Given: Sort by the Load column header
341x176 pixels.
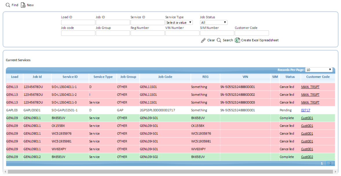Looking at the screenshot, I should [14, 77].
